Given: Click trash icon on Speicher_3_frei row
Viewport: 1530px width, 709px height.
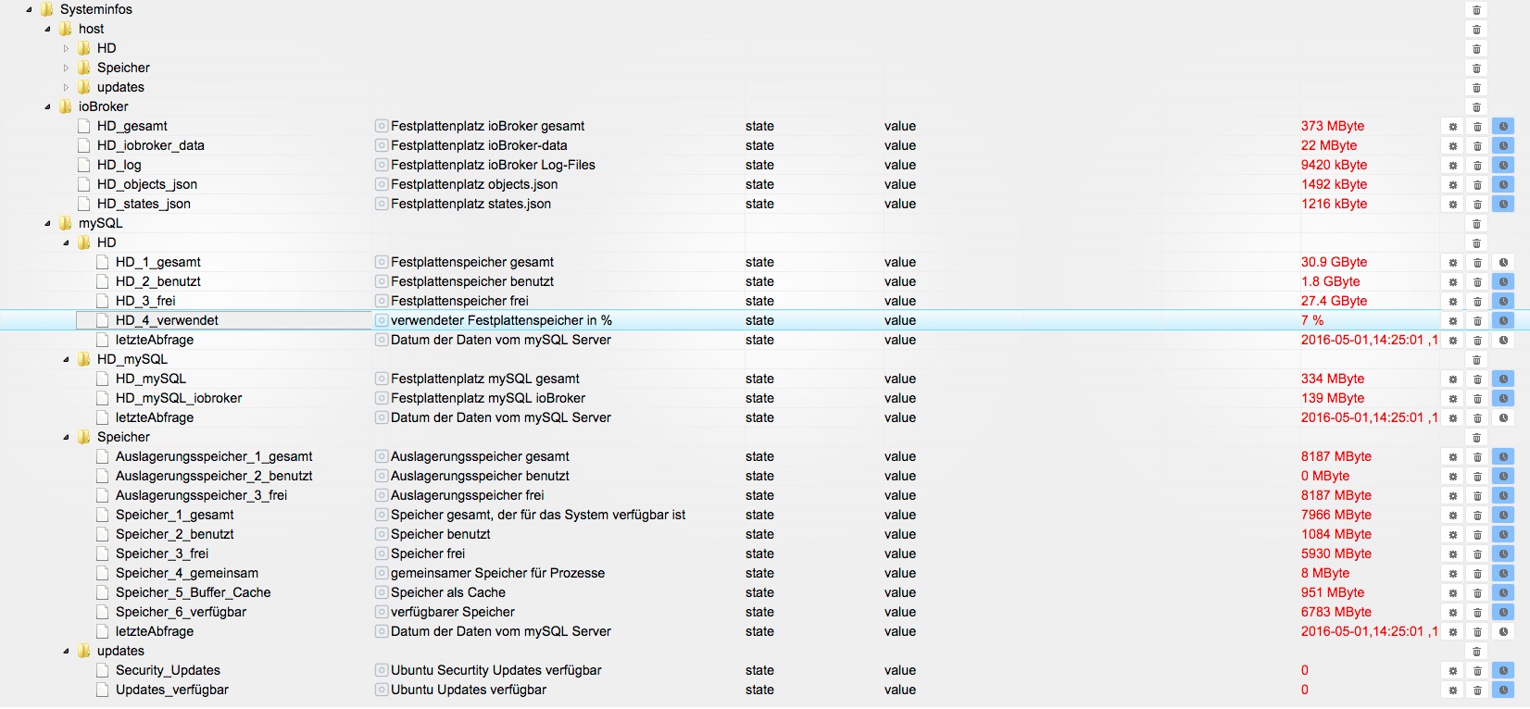Looking at the screenshot, I should click(x=1478, y=554).
